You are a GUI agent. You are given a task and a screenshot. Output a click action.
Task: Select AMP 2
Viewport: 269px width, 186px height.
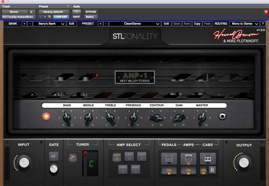click(x=129, y=156)
